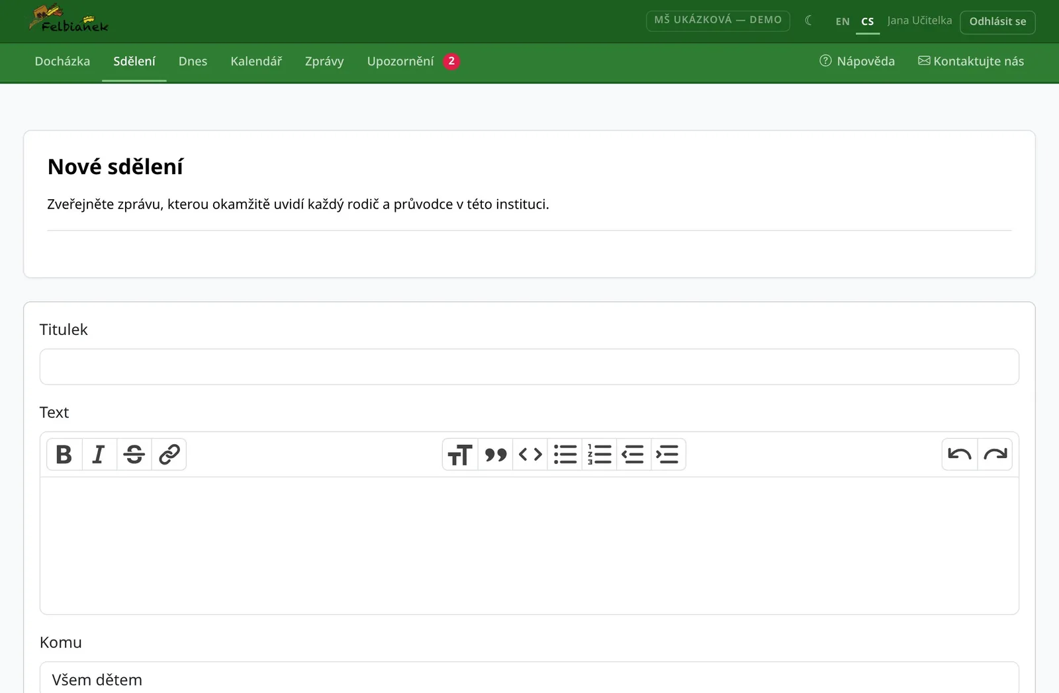Decrease the indent level

click(x=634, y=455)
